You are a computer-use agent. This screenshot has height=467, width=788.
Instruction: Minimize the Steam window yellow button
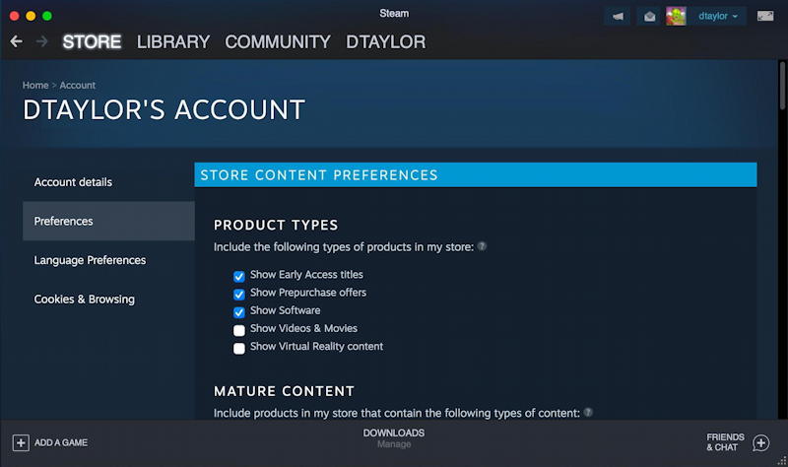coord(31,16)
